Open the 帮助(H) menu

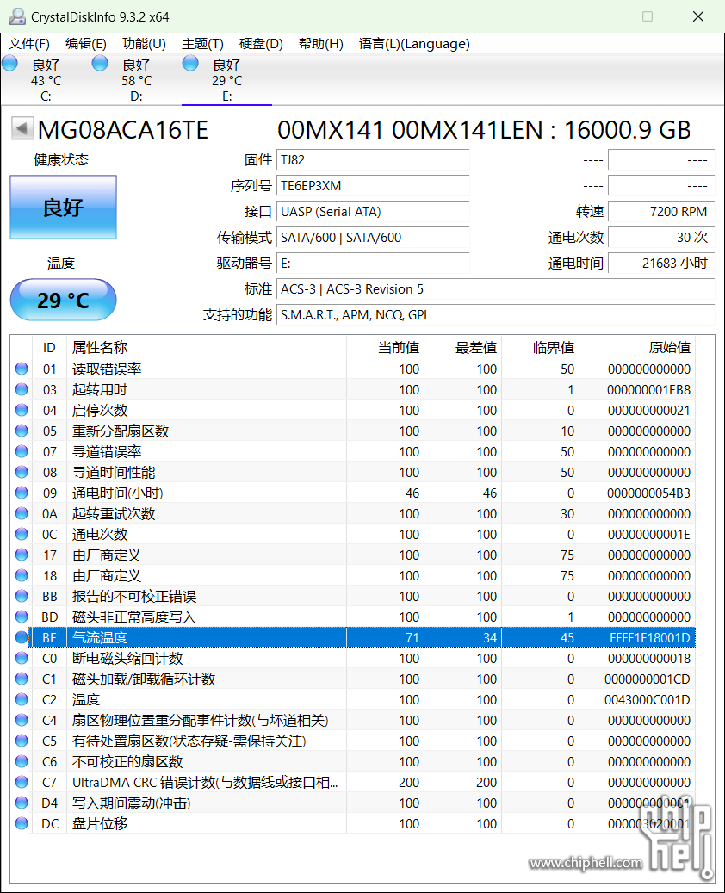pyautogui.click(x=320, y=44)
